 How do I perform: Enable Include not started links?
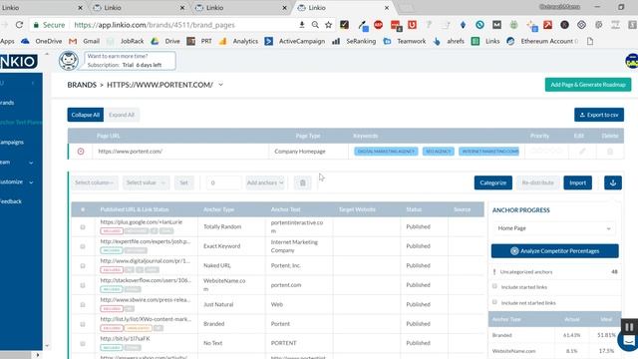coord(494,302)
